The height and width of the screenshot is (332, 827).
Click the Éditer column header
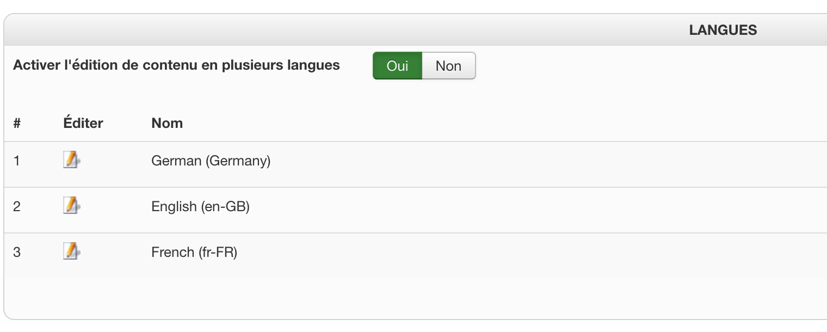83,123
